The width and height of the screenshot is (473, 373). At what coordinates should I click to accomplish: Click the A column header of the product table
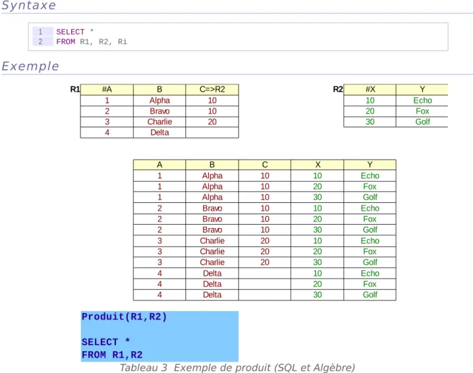[x=159, y=165]
